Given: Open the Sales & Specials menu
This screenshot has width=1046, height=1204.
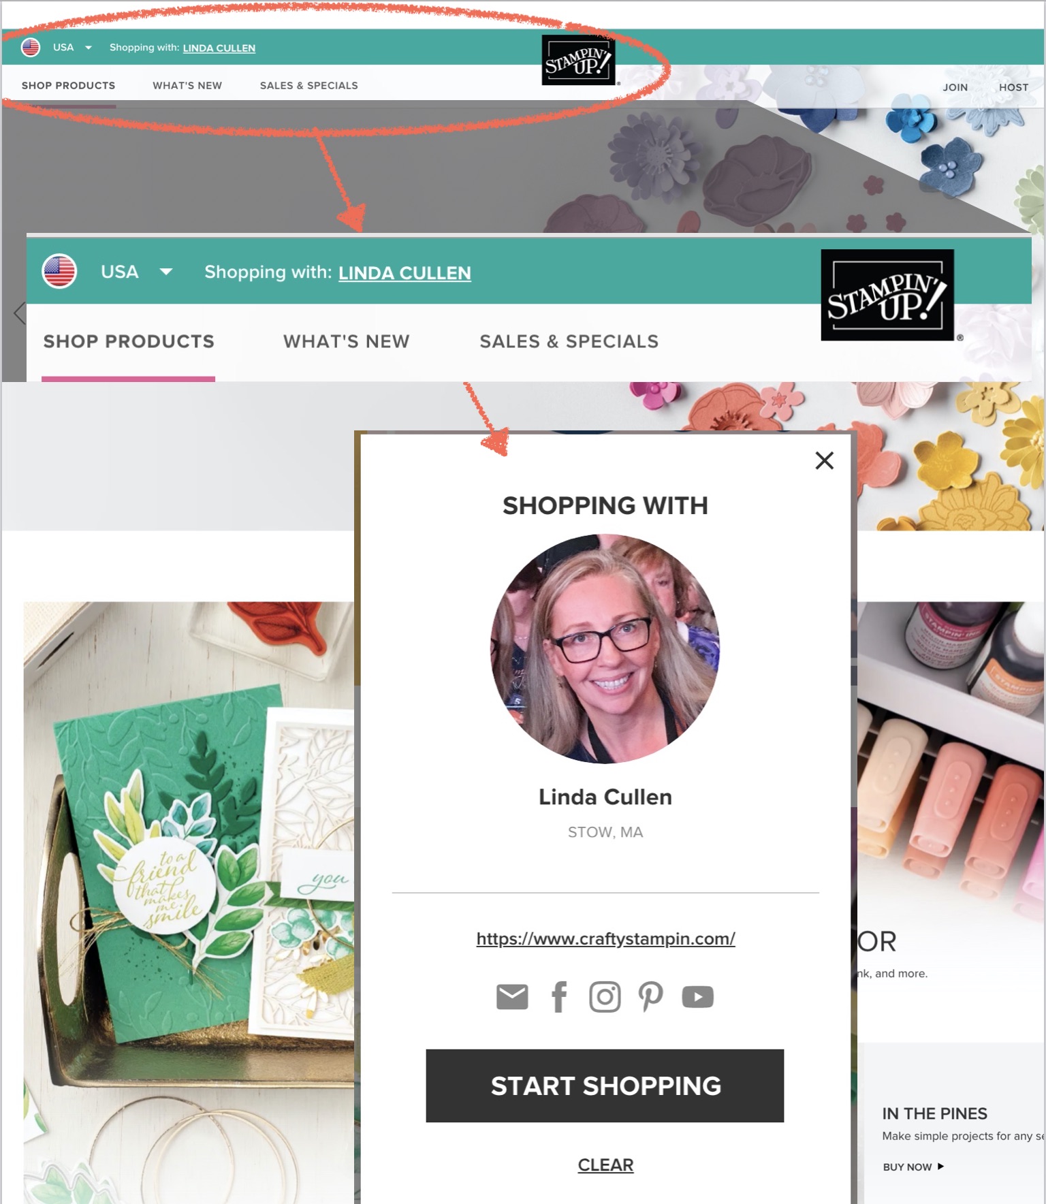Looking at the screenshot, I should tap(308, 86).
